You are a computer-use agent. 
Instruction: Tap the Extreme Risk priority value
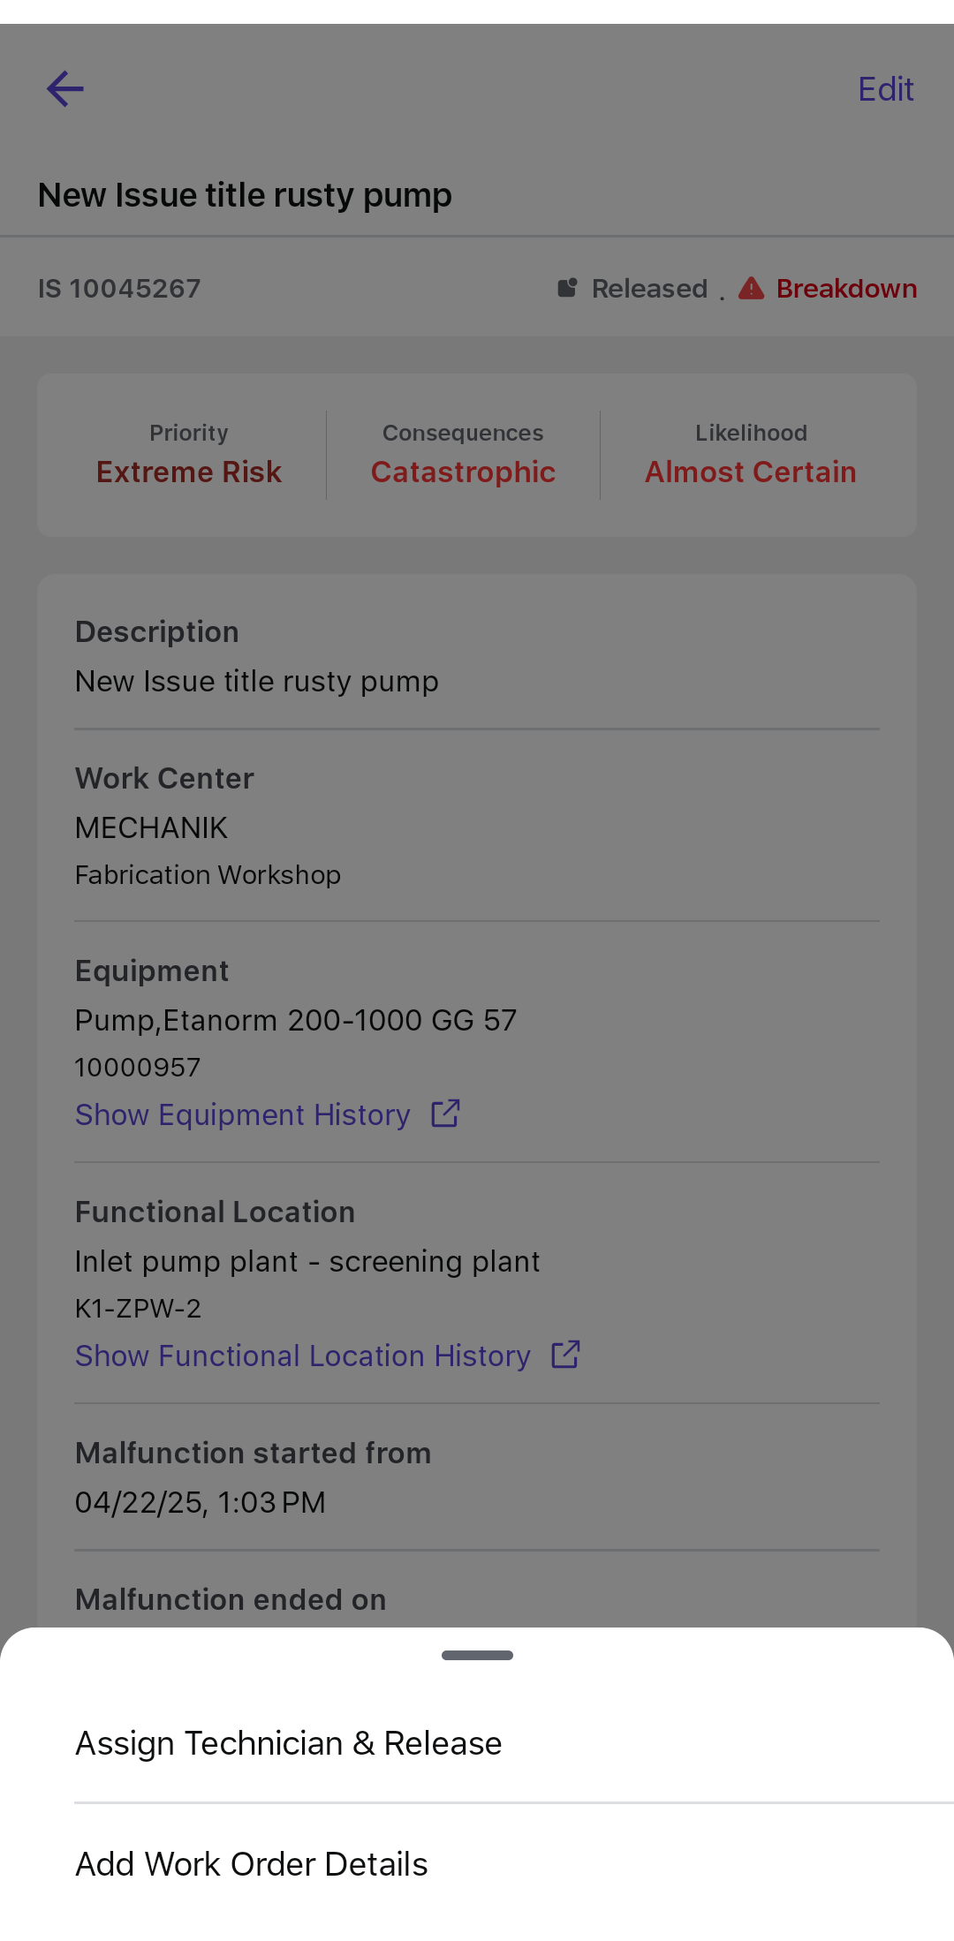(x=189, y=472)
